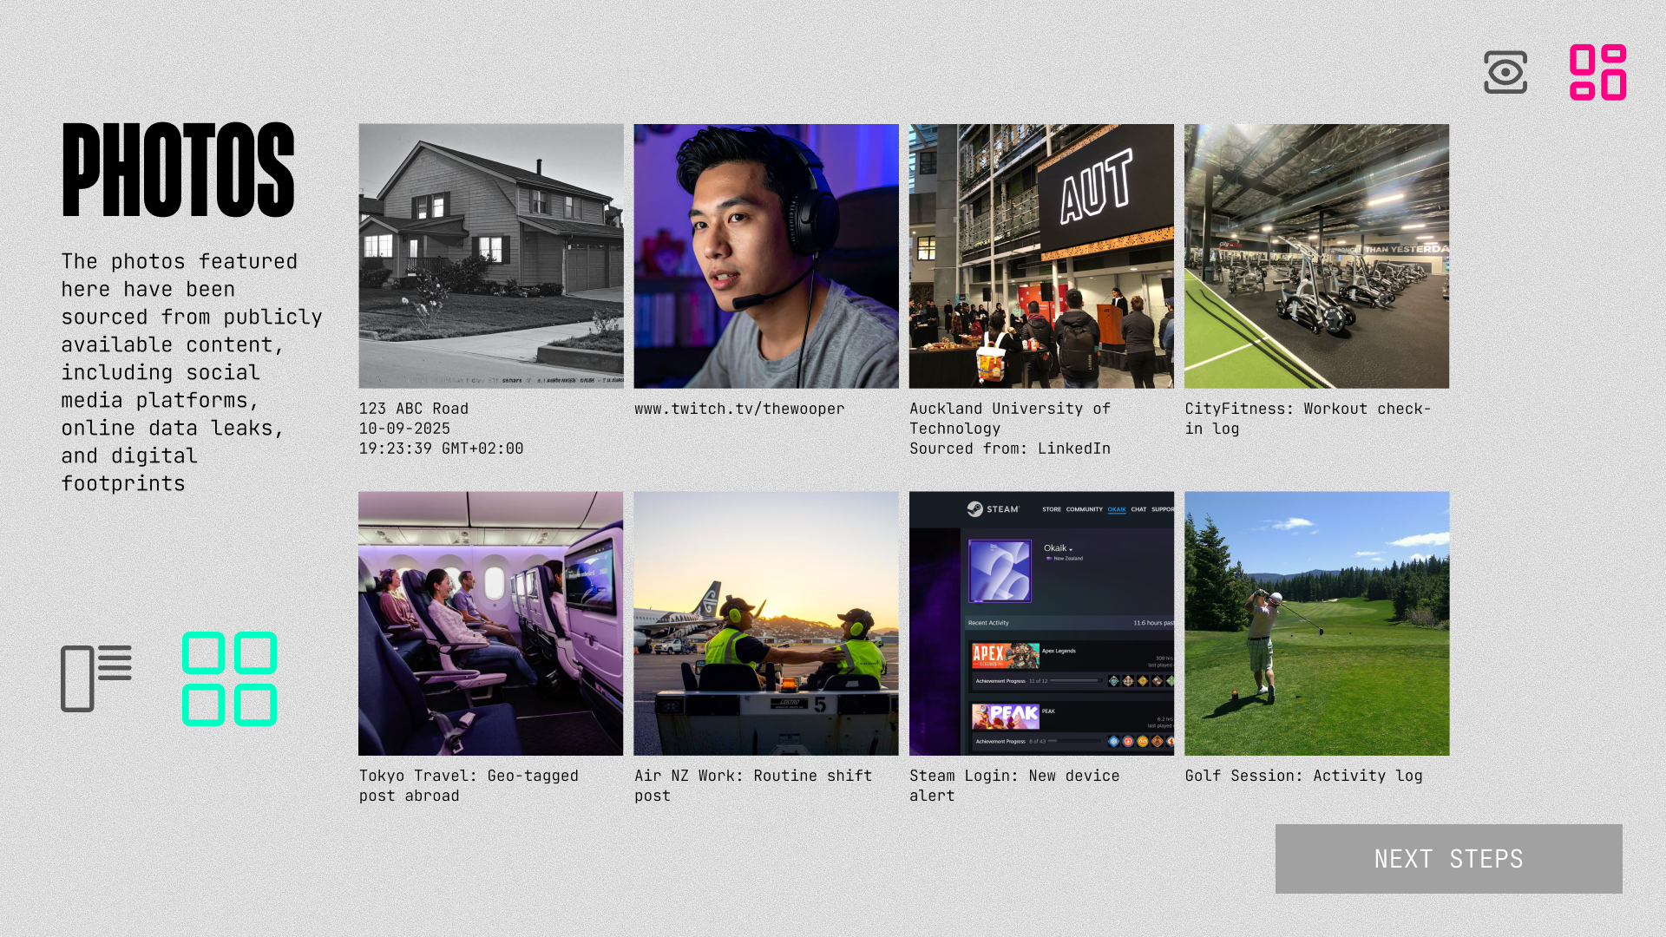1666x937 pixels.
Task: Open the Steam login screenshot
Action: pos(1041,623)
